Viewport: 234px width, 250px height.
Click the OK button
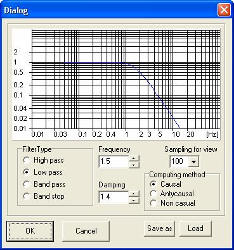click(x=30, y=231)
